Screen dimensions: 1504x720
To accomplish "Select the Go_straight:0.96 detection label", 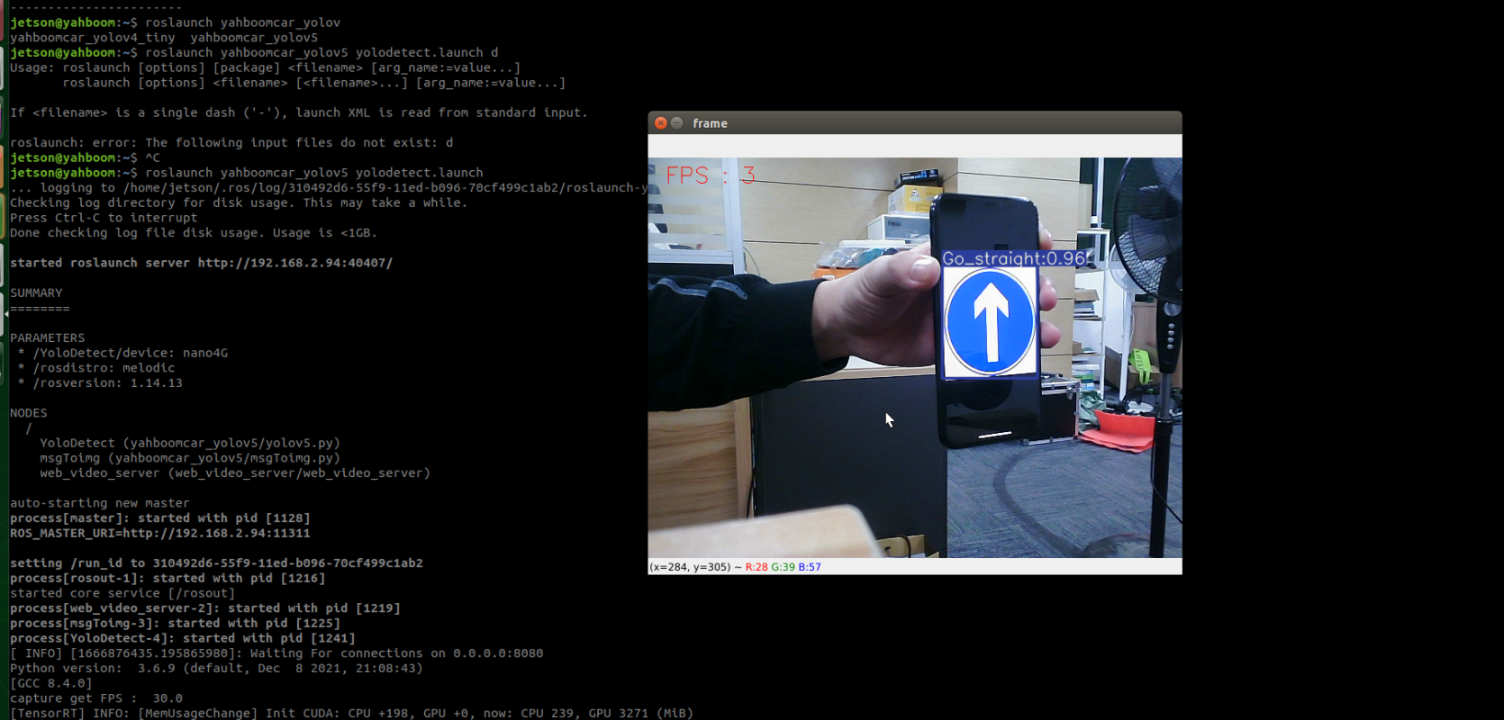I will click(1014, 258).
